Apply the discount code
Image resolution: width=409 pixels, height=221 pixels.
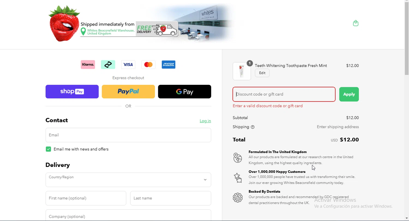tap(349, 94)
